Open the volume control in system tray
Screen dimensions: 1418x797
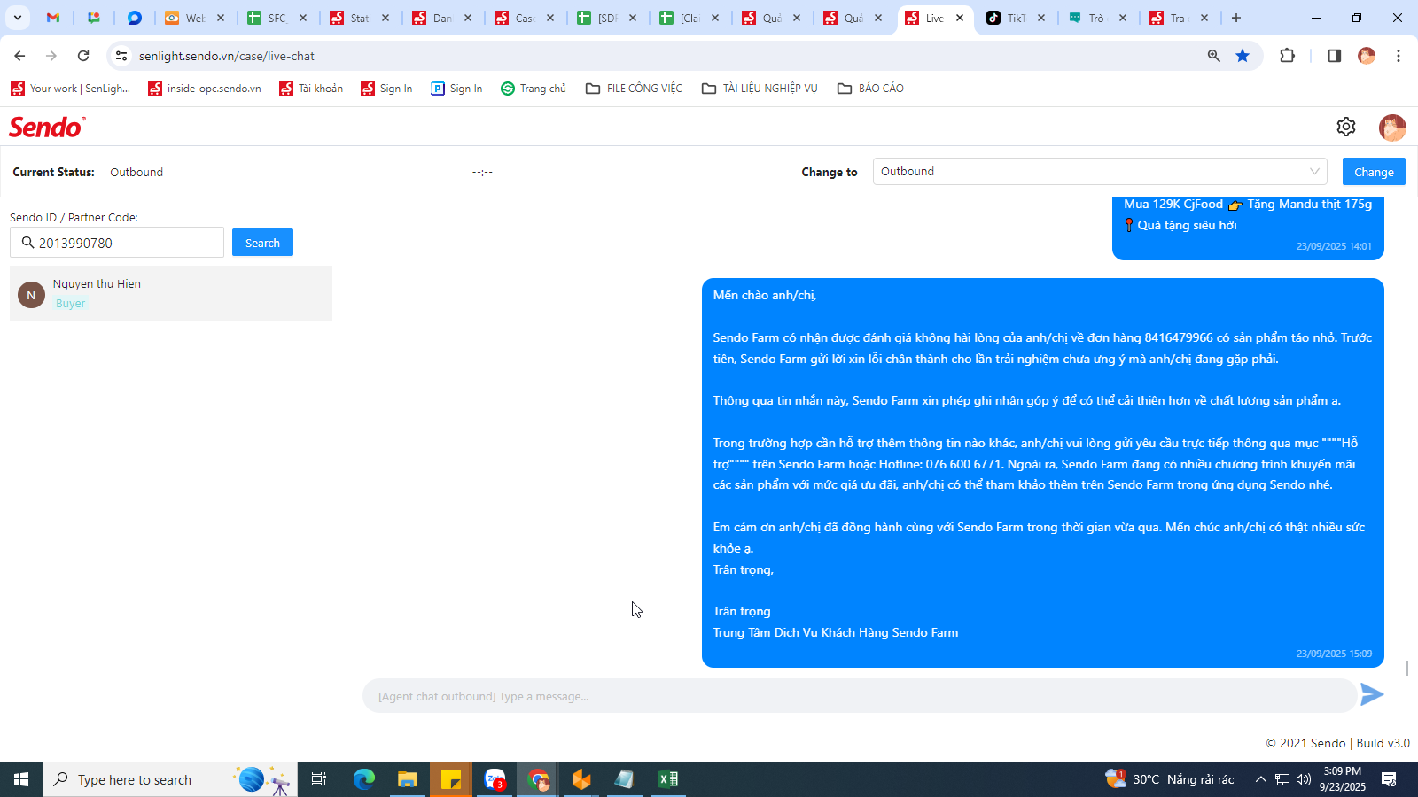(1304, 779)
